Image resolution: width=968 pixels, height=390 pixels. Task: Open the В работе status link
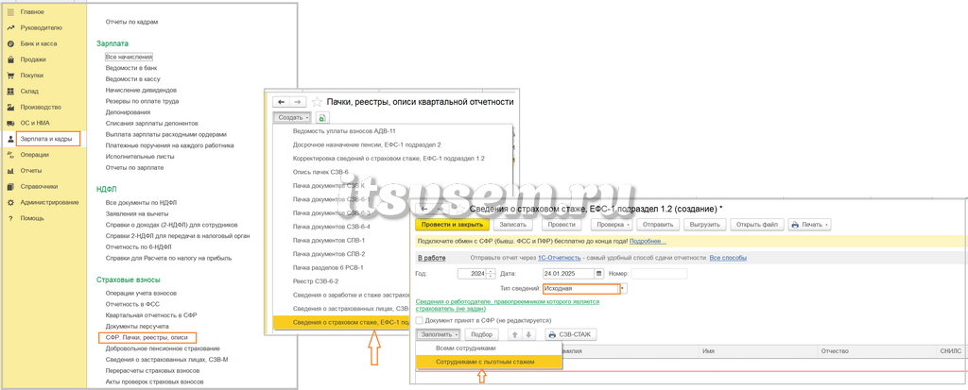[x=432, y=258]
